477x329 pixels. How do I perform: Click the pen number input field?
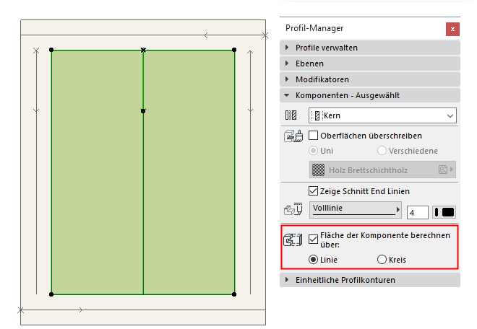tap(418, 212)
